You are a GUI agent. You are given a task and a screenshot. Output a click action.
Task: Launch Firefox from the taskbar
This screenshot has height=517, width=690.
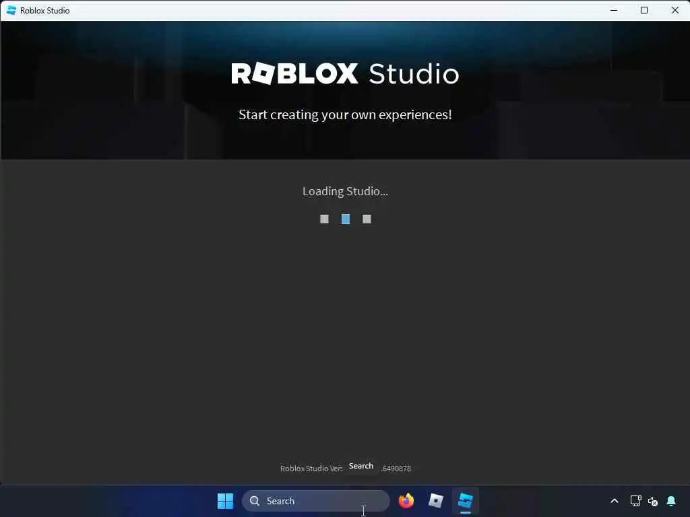(x=406, y=501)
